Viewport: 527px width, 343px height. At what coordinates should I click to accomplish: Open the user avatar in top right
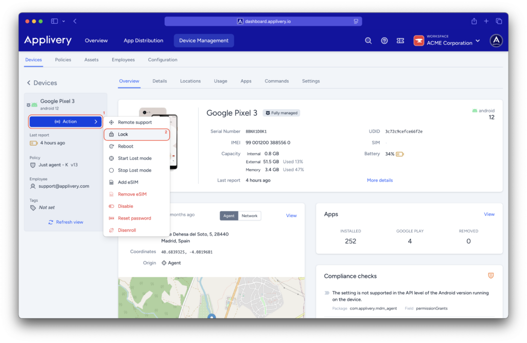496,41
